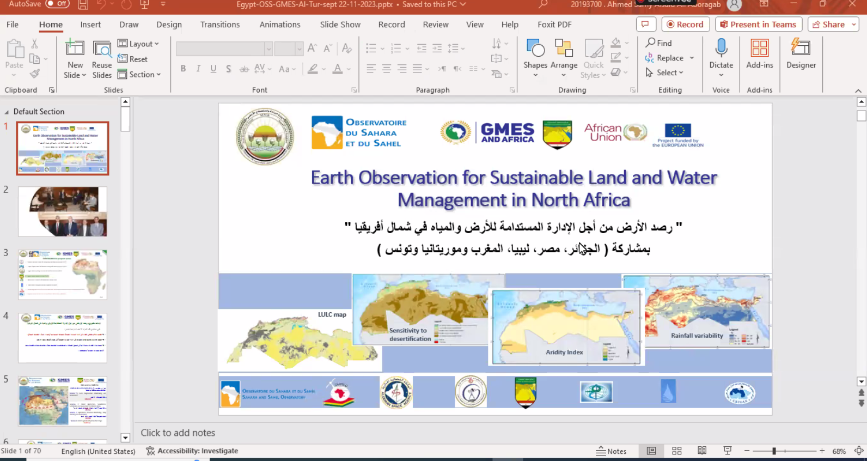Toggle Justify alignment
Viewport: 867px width, 461px height.
click(x=417, y=69)
